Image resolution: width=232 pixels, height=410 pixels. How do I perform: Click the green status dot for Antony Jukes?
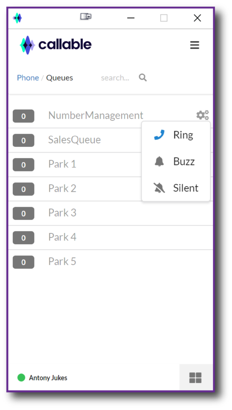(21, 378)
